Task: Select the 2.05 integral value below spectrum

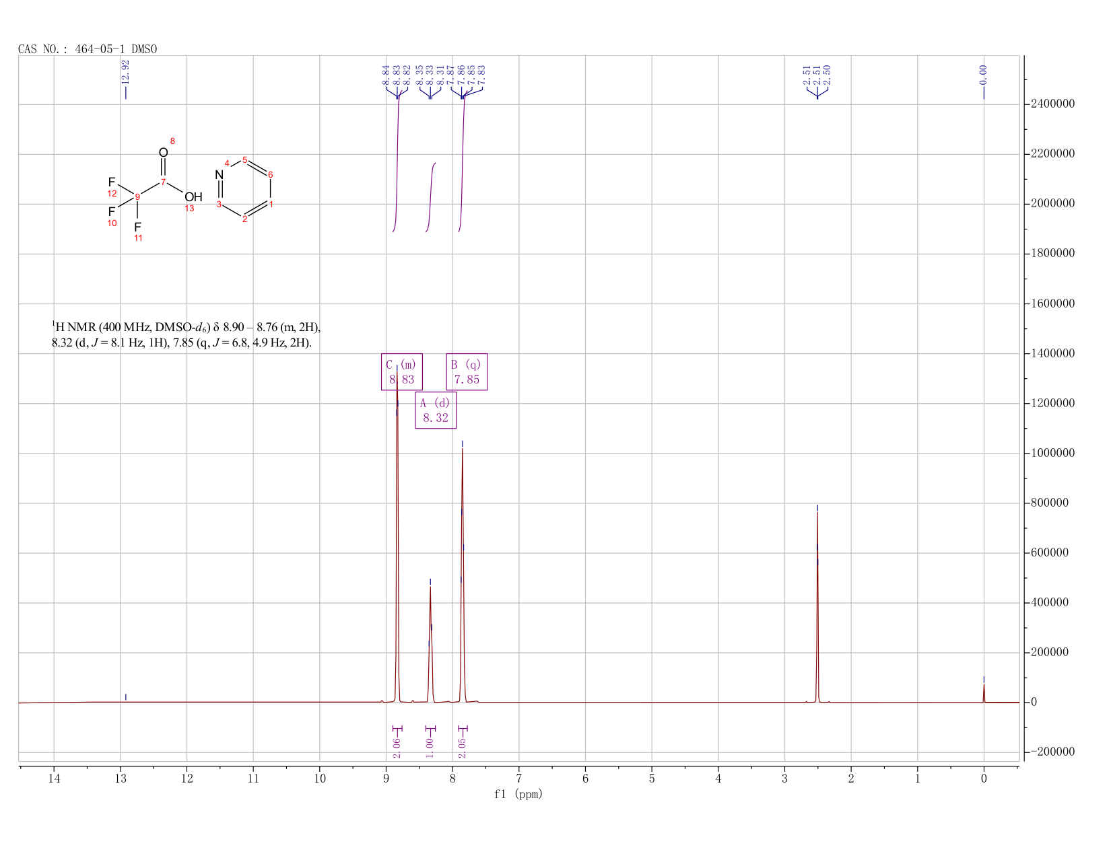Action: [463, 747]
